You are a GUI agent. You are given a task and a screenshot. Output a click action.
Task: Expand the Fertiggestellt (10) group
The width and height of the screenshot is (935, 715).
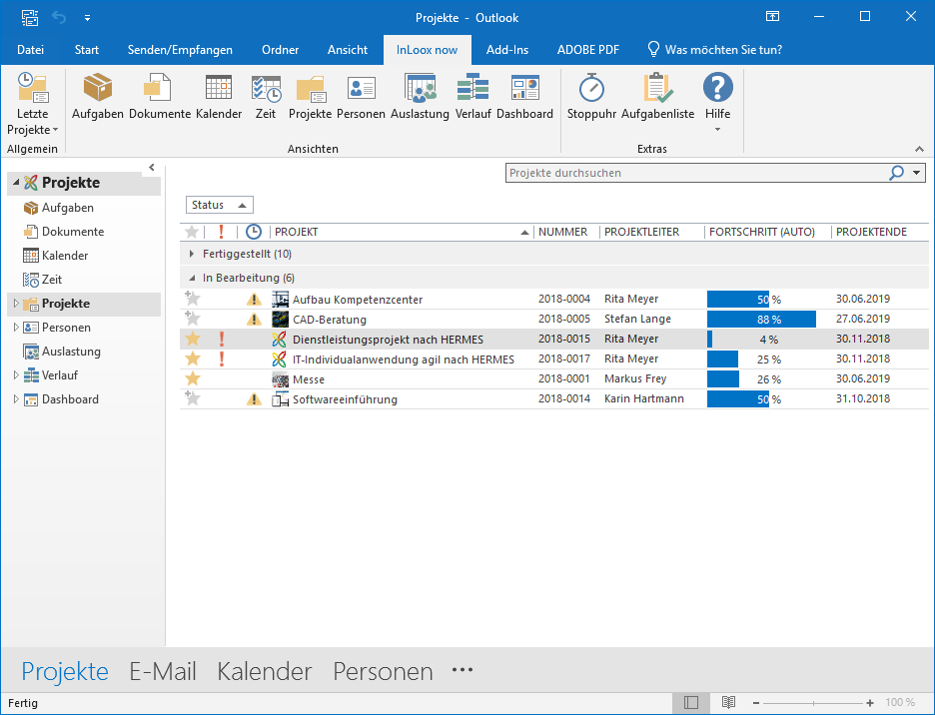pos(192,254)
